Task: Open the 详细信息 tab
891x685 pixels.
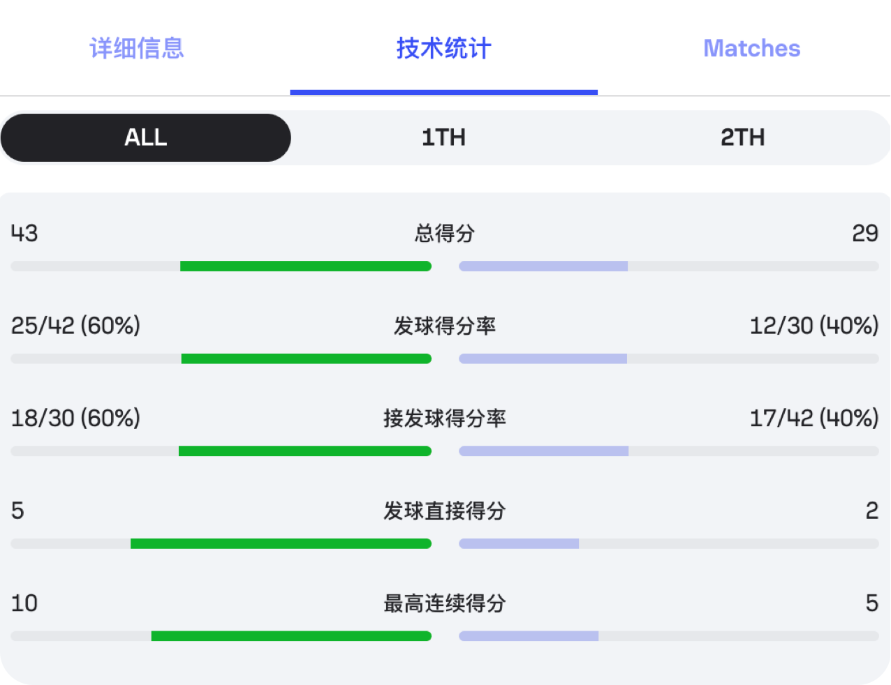Action: coord(137,48)
